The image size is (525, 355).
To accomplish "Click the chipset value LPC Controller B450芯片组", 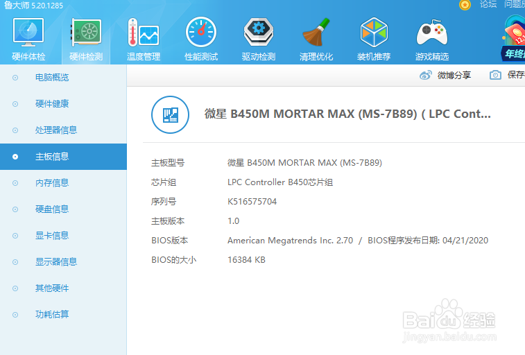I will coord(280,182).
